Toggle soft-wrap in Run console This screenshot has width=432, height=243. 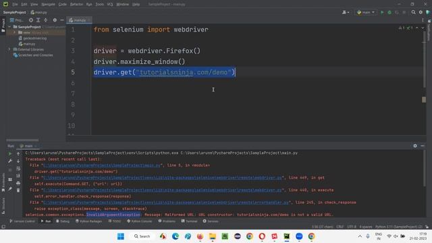coord(18,168)
